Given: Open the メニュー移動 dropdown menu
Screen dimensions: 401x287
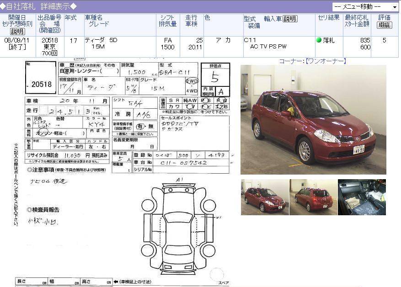Looking at the screenshot, I should (365, 7).
